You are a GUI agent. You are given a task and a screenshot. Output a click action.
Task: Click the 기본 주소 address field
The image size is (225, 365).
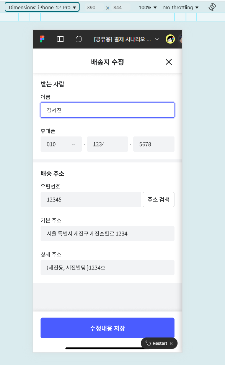tap(108, 234)
